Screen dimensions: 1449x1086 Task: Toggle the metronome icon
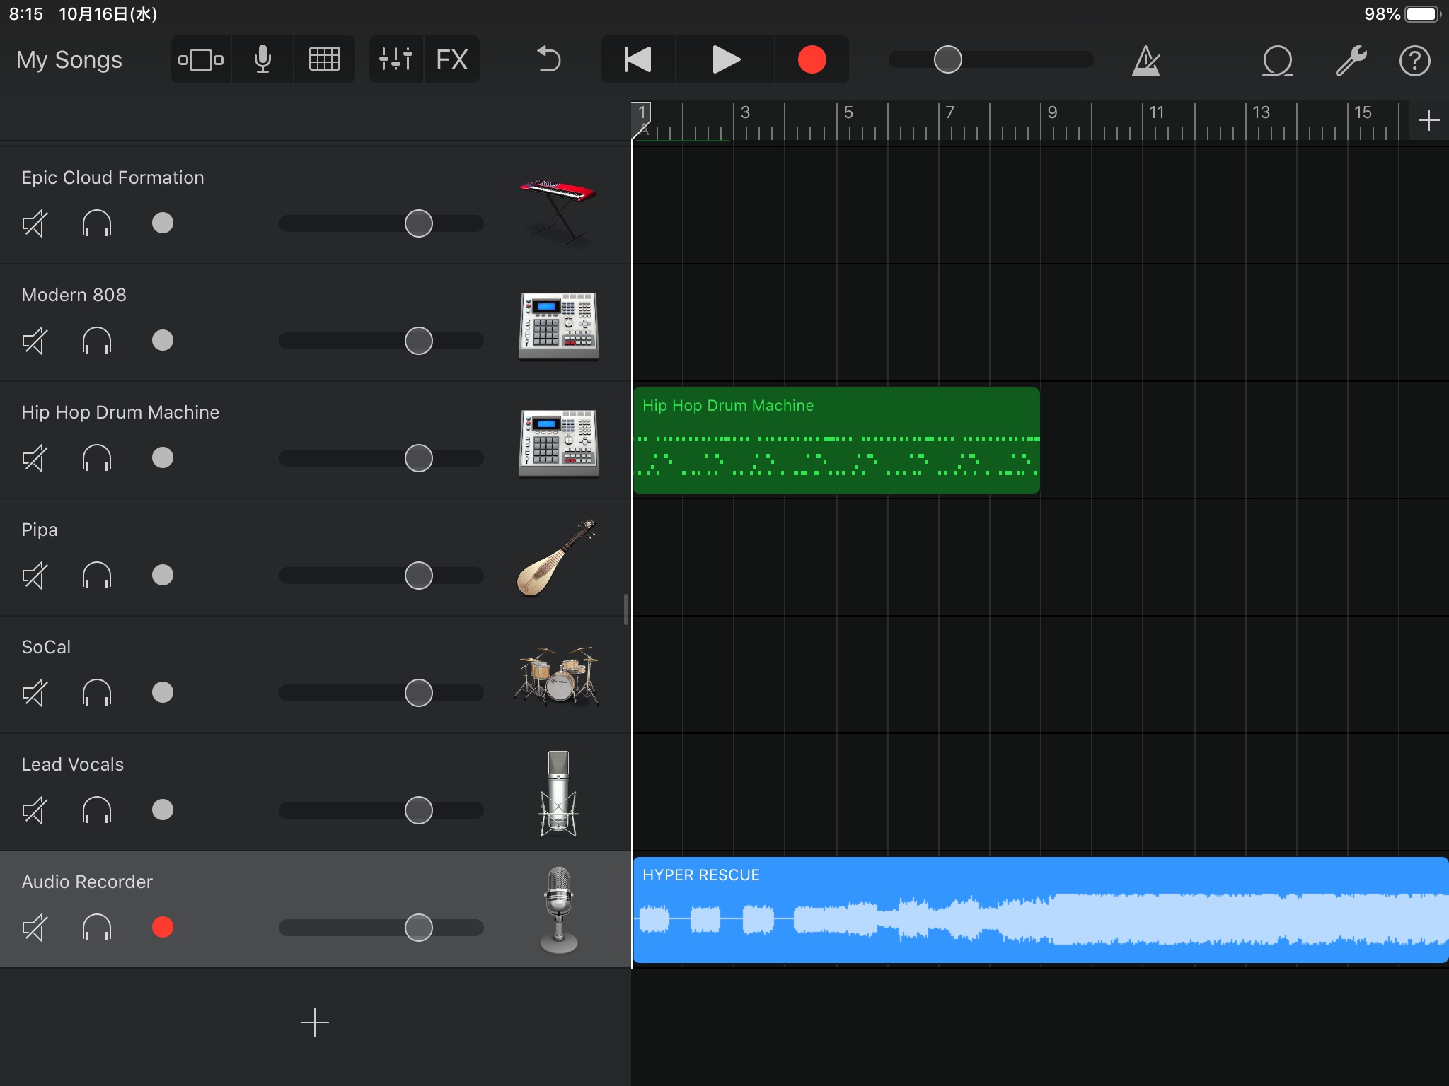pyautogui.click(x=1146, y=60)
